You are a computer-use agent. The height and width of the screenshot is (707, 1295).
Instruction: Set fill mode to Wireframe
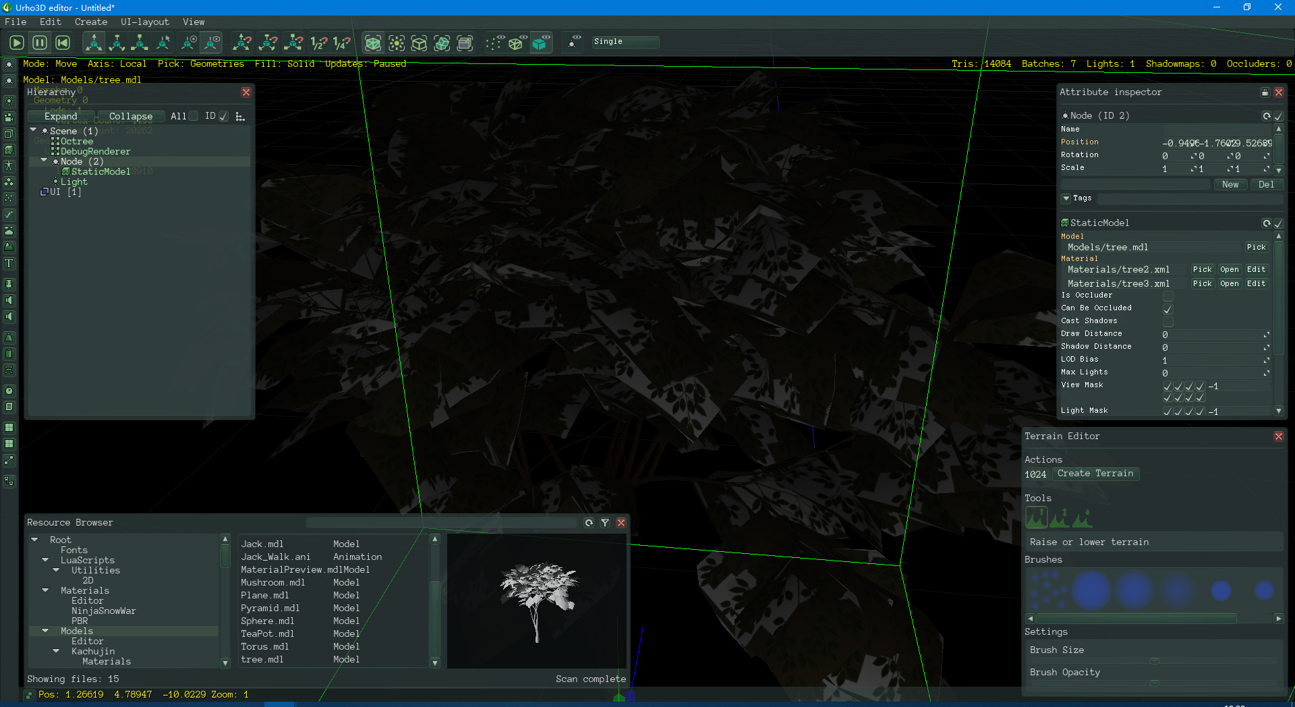(x=517, y=43)
